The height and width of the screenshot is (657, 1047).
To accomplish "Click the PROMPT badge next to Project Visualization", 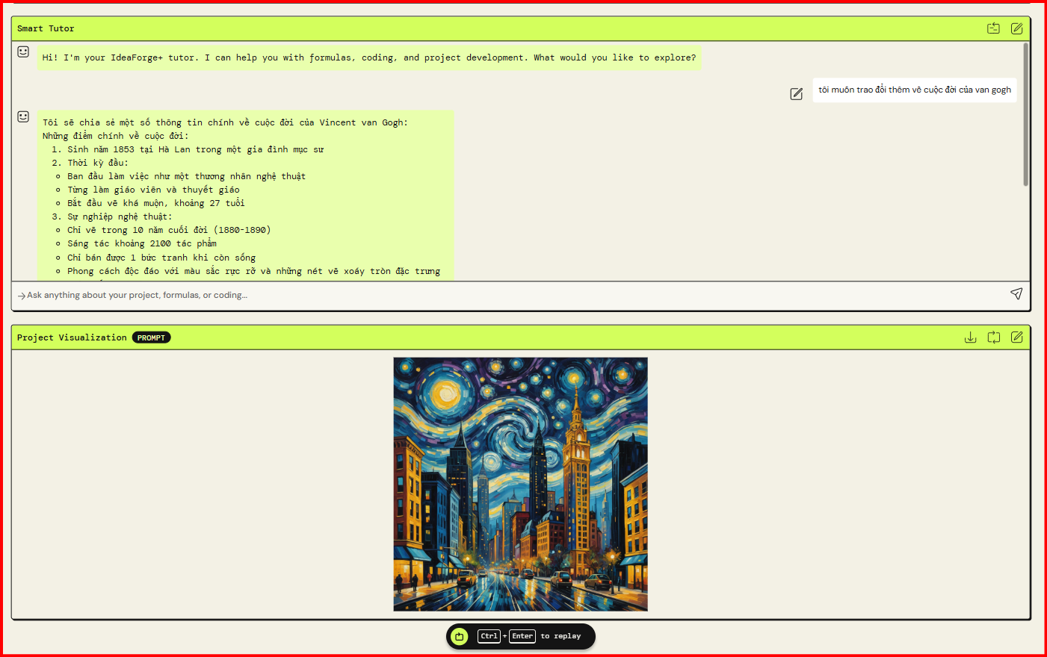I will click(151, 337).
